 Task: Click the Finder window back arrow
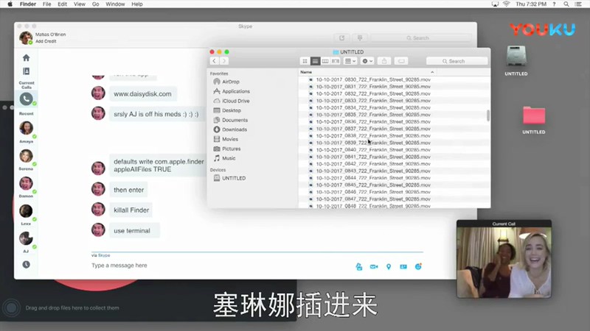point(214,61)
